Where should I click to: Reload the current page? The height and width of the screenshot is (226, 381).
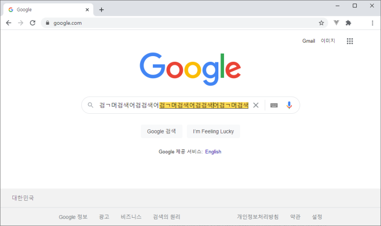point(32,23)
